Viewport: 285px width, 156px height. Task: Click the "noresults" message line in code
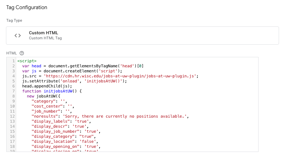tap(110, 116)
